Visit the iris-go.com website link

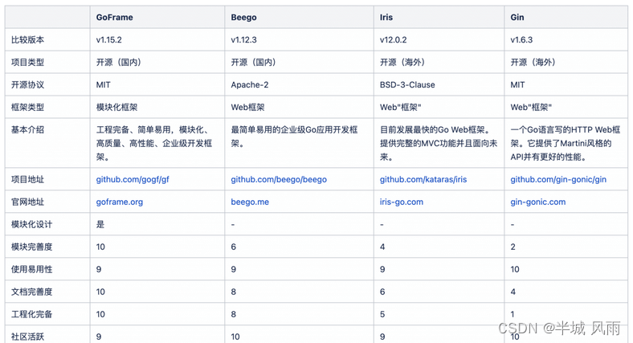pos(402,202)
